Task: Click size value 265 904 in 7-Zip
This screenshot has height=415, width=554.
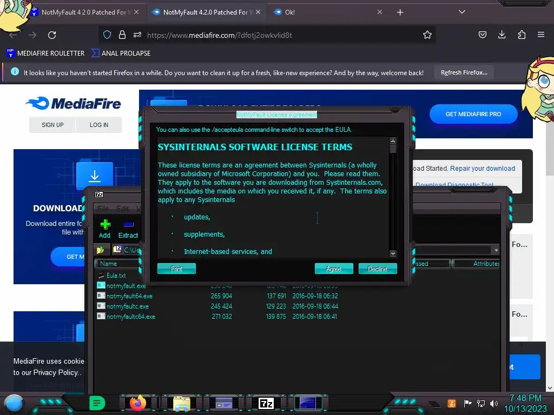Action: coord(221,296)
